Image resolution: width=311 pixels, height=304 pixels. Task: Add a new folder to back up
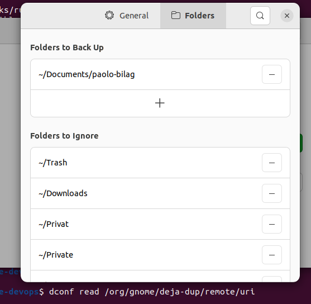160,103
